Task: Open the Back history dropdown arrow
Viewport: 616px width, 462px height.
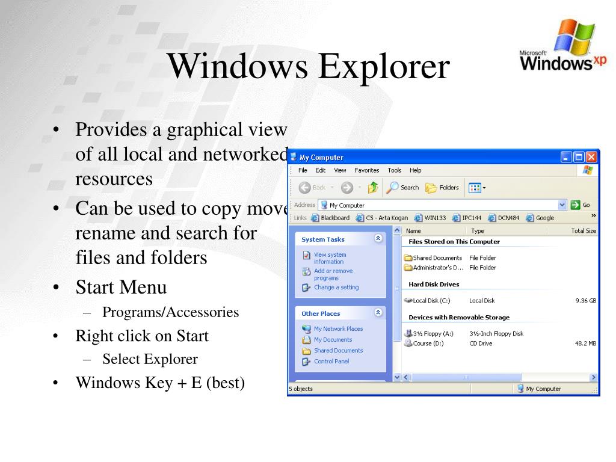Action: click(332, 188)
